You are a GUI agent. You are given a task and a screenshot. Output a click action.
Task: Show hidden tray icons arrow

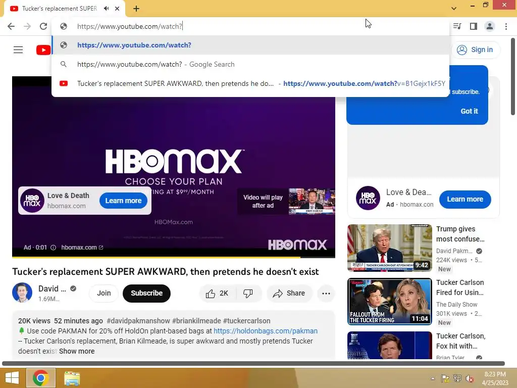point(433,378)
